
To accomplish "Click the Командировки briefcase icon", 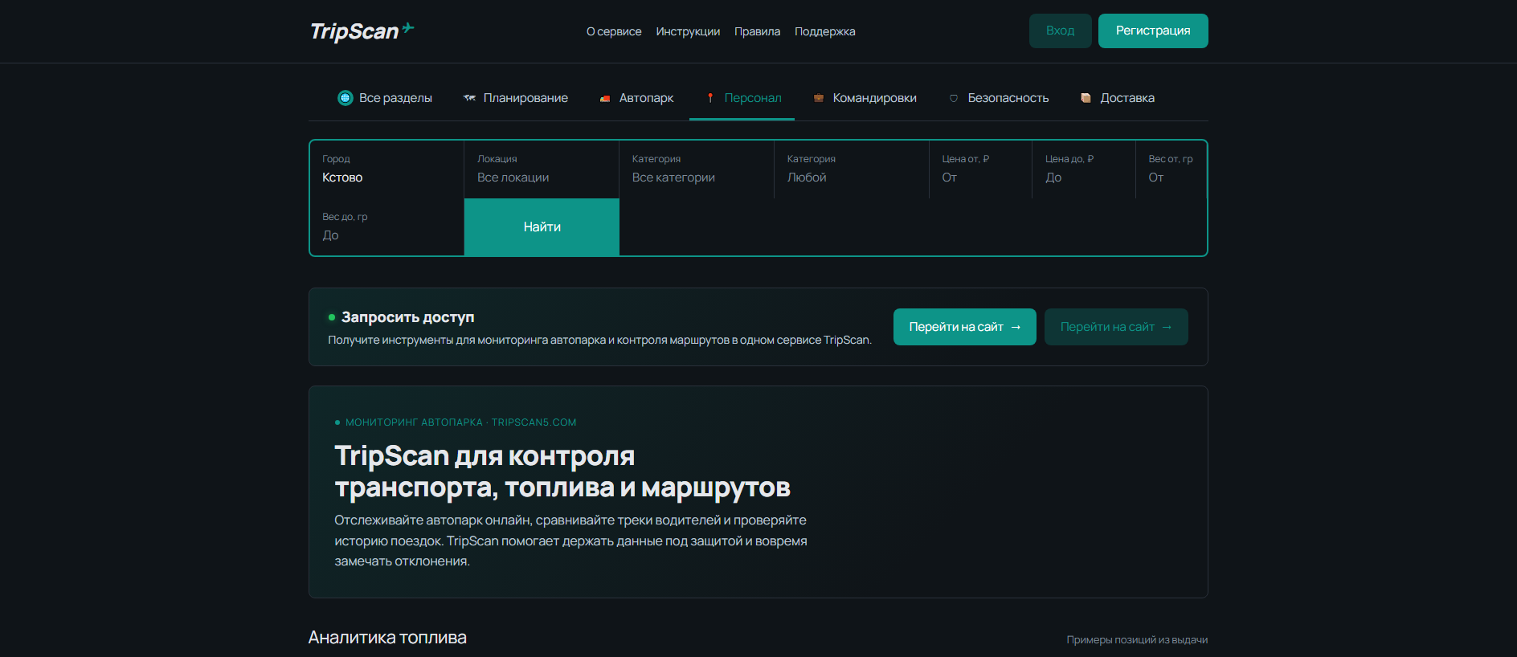I will (x=819, y=98).
